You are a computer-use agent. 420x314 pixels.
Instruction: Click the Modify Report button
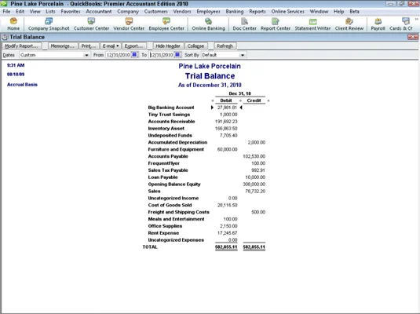click(x=22, y=46)
